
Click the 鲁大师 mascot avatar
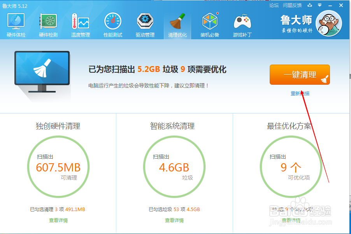(x=328, y=23)
